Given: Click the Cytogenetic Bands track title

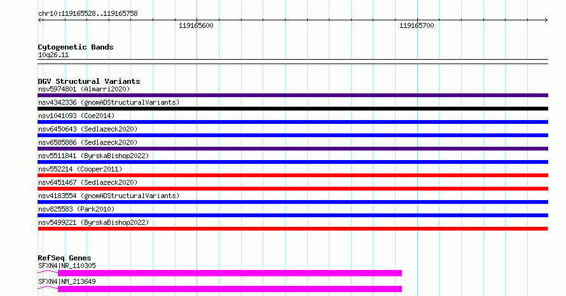Looking at the screenshot, I should pyautogui.click(x=76, y=47).
